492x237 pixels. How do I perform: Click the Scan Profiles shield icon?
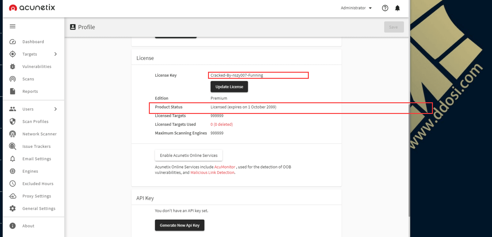coord(13,122)
